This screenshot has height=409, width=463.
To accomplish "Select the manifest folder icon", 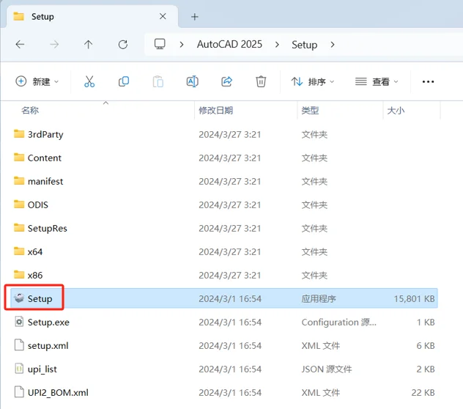I will 19,180.
